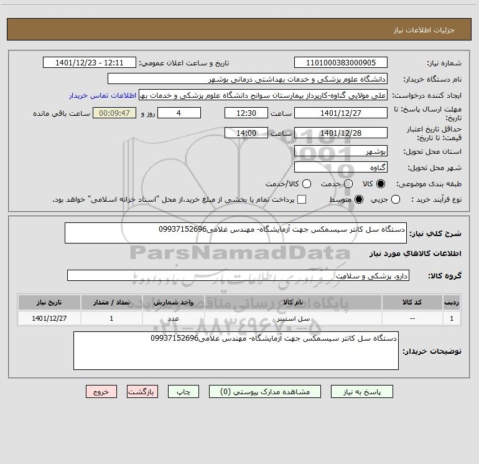Choose متوسط purchase process option
The image size is (479, 464).
coord(359,199)
